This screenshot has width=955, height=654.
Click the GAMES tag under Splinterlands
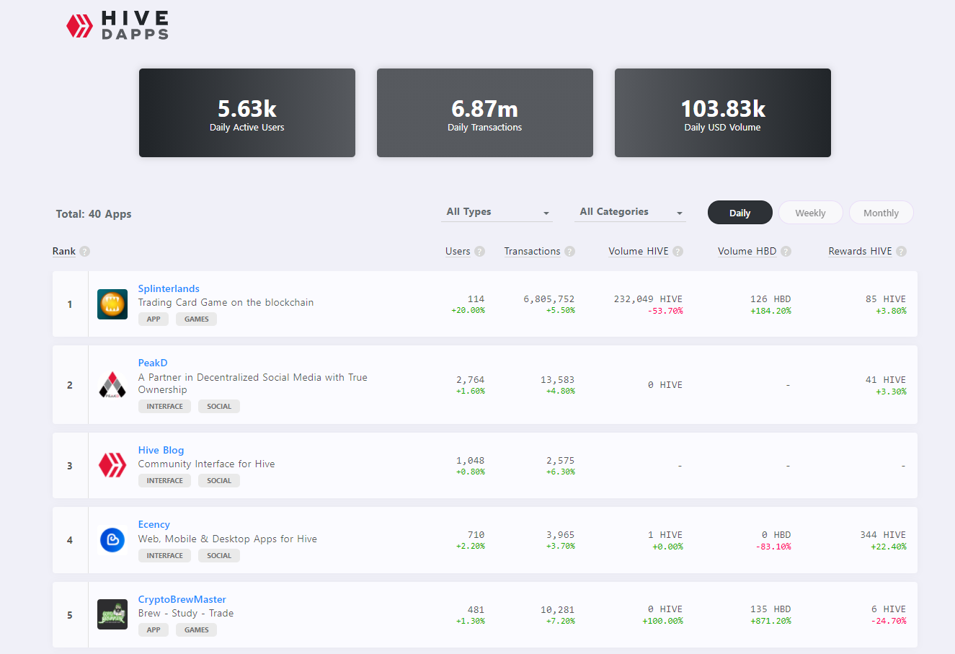(196, 319)
